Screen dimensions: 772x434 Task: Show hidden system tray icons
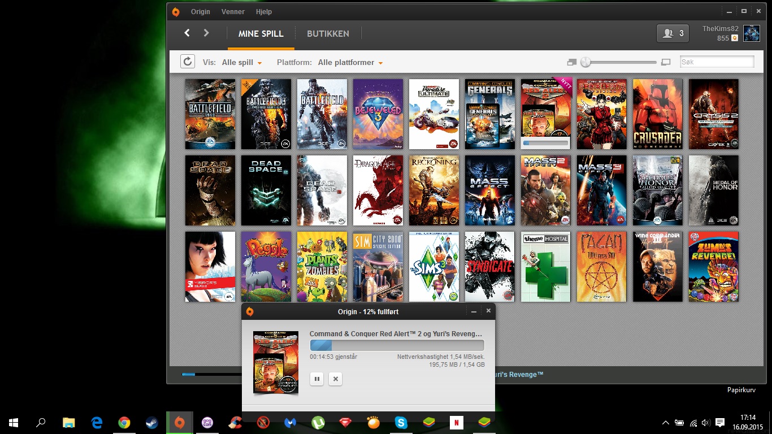[666, 423]
